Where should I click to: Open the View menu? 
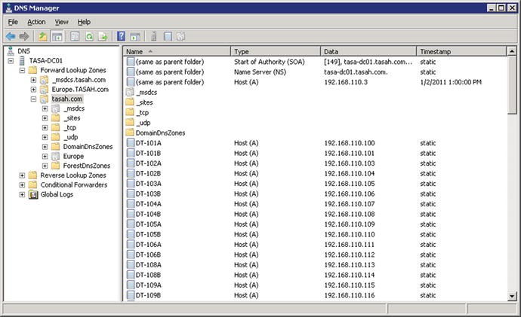pyautogui.click(x=61, y=22)
